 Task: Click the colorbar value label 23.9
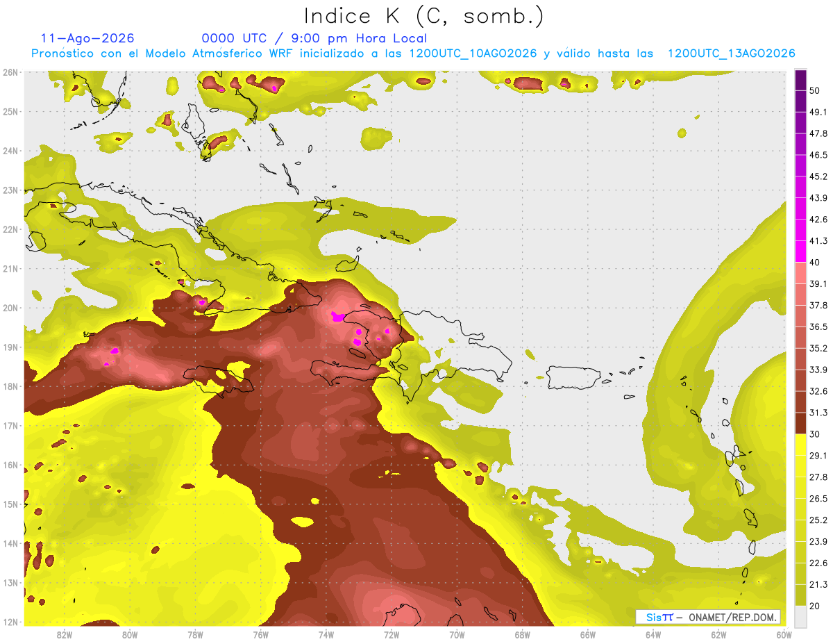pos(818,542)
